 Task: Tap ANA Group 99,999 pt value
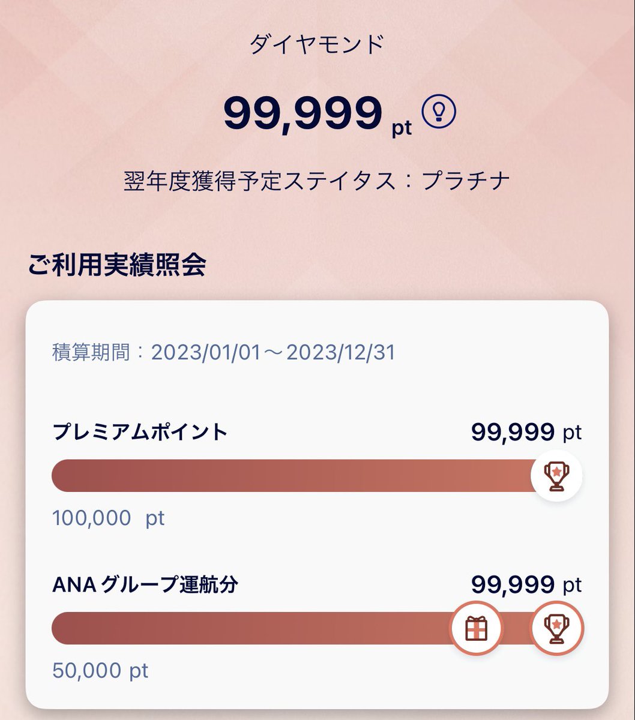[x=526, y=584]
